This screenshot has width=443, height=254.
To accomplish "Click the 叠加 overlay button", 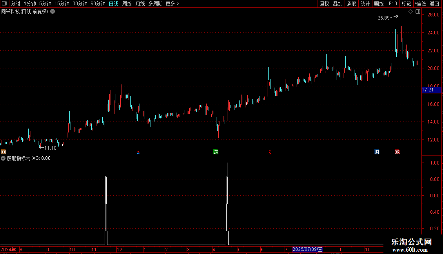I will pyautogui.click(x=338, y=4).
